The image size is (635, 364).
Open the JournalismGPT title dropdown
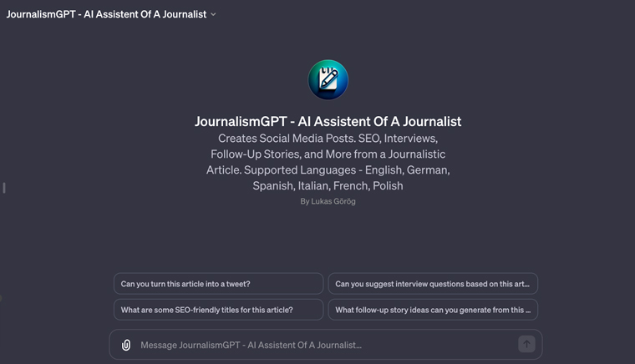point(111,14)
